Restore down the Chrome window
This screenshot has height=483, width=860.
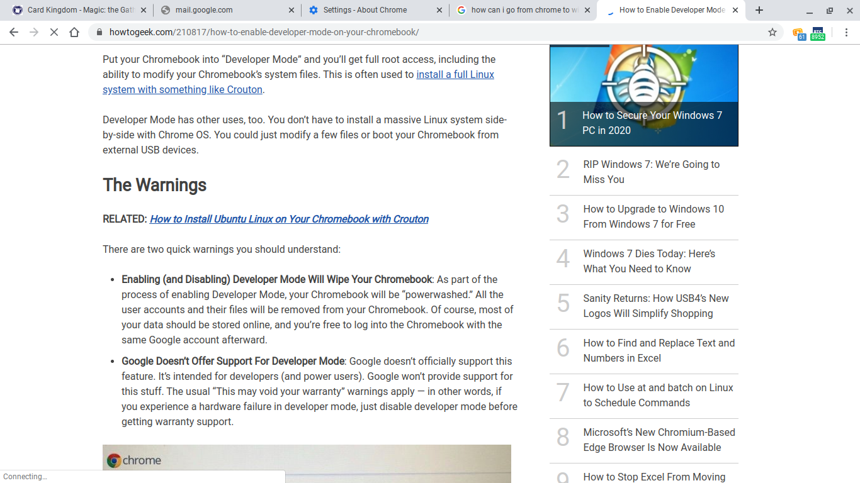click(x=830, y=10)
